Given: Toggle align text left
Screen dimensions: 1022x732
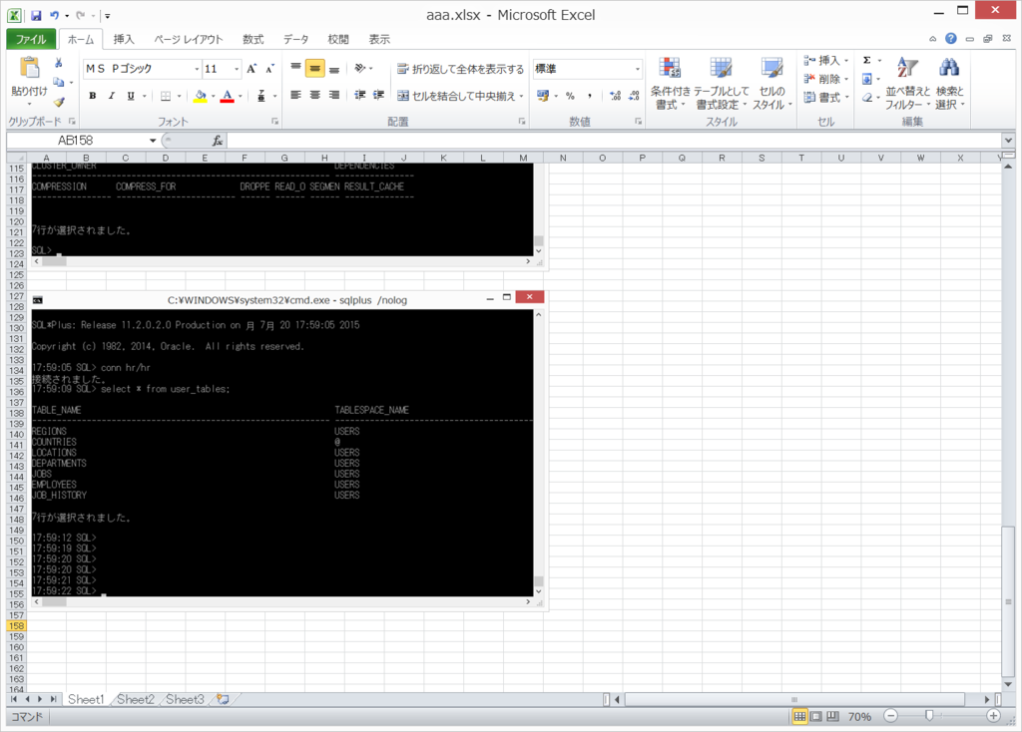Looking at the screenshot, I should click(295, 95).
